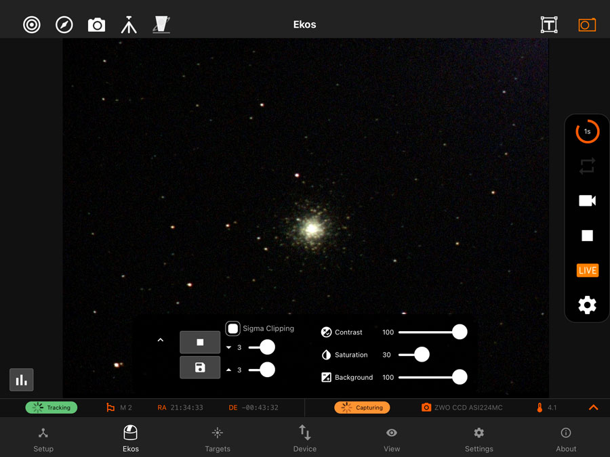Switch to the Ekos tab
Screen dimensions: 610x457
130,439
